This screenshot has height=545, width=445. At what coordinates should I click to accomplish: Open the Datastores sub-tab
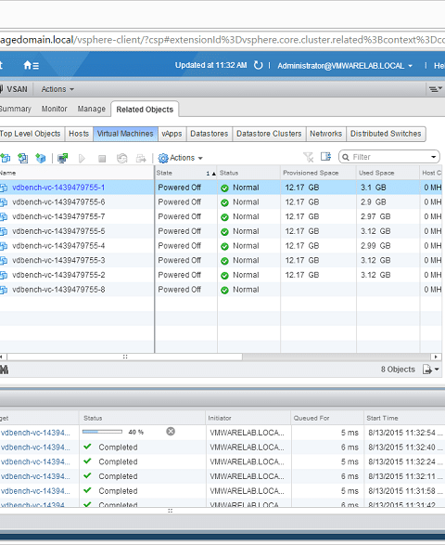click(x=210, y=134)
